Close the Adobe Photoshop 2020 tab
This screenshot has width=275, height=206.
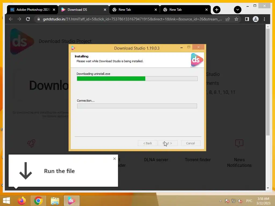coord(54,10)
